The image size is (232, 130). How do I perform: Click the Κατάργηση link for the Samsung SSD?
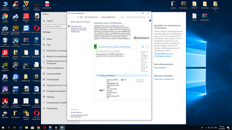[x=139, y=82]
